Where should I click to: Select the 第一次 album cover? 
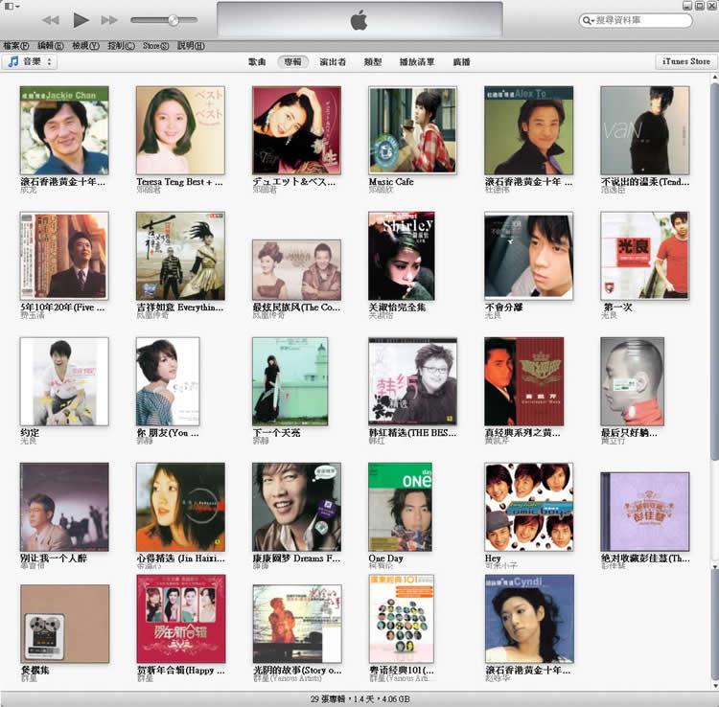(645, 256)
